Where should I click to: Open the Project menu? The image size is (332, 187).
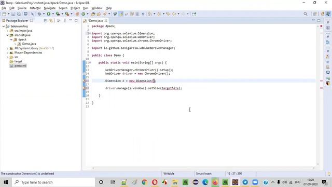click(x=75, y=8)
